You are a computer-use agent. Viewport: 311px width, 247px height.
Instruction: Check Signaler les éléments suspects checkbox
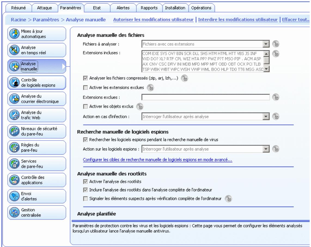pyautogui.click(x=86, y=199)
